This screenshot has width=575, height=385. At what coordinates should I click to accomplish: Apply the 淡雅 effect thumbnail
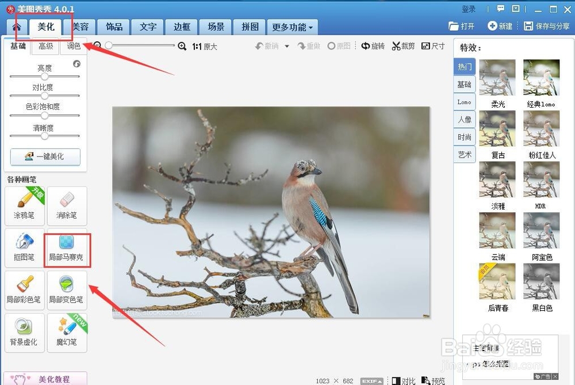coord(497,180)
